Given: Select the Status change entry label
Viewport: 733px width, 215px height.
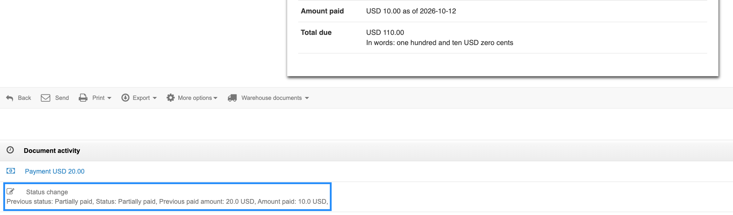Looking at the screenshot, I should tap(47, 192).
